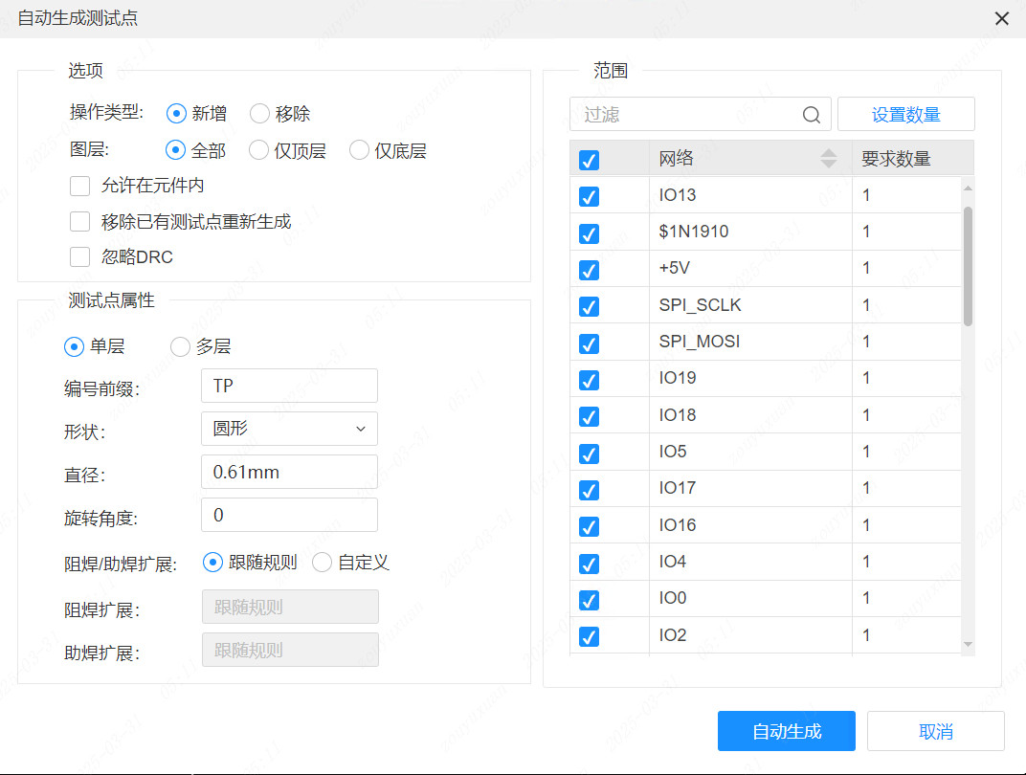Uncheck the +5V network row
Image resolution: width=1026 pixels, height=775 pixels.
588,268
